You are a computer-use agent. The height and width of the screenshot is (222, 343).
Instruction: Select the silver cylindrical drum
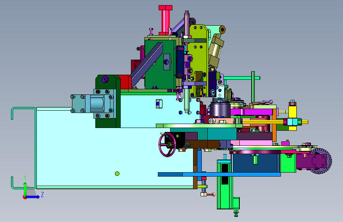tap(220, 110)
